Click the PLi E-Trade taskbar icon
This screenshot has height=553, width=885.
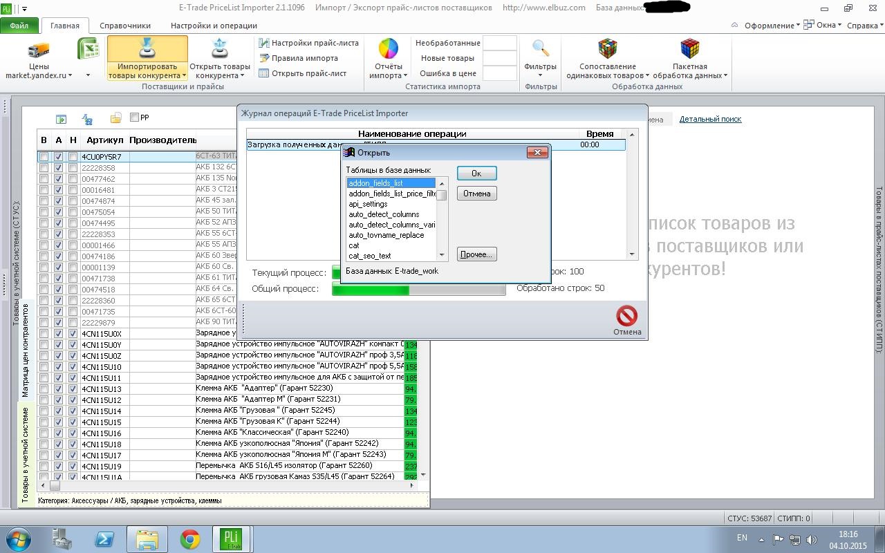click(232, 539)
